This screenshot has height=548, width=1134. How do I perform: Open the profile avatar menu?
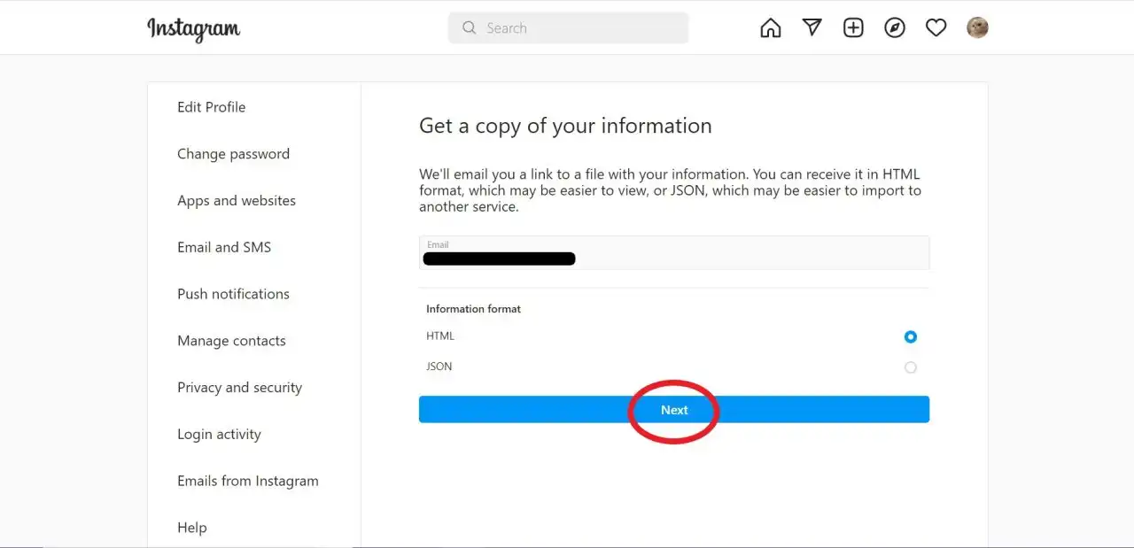[x=977, y=28]
